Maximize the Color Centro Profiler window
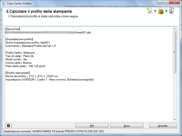Viewport: 182px width, 136px height. [x=166, y=2]
